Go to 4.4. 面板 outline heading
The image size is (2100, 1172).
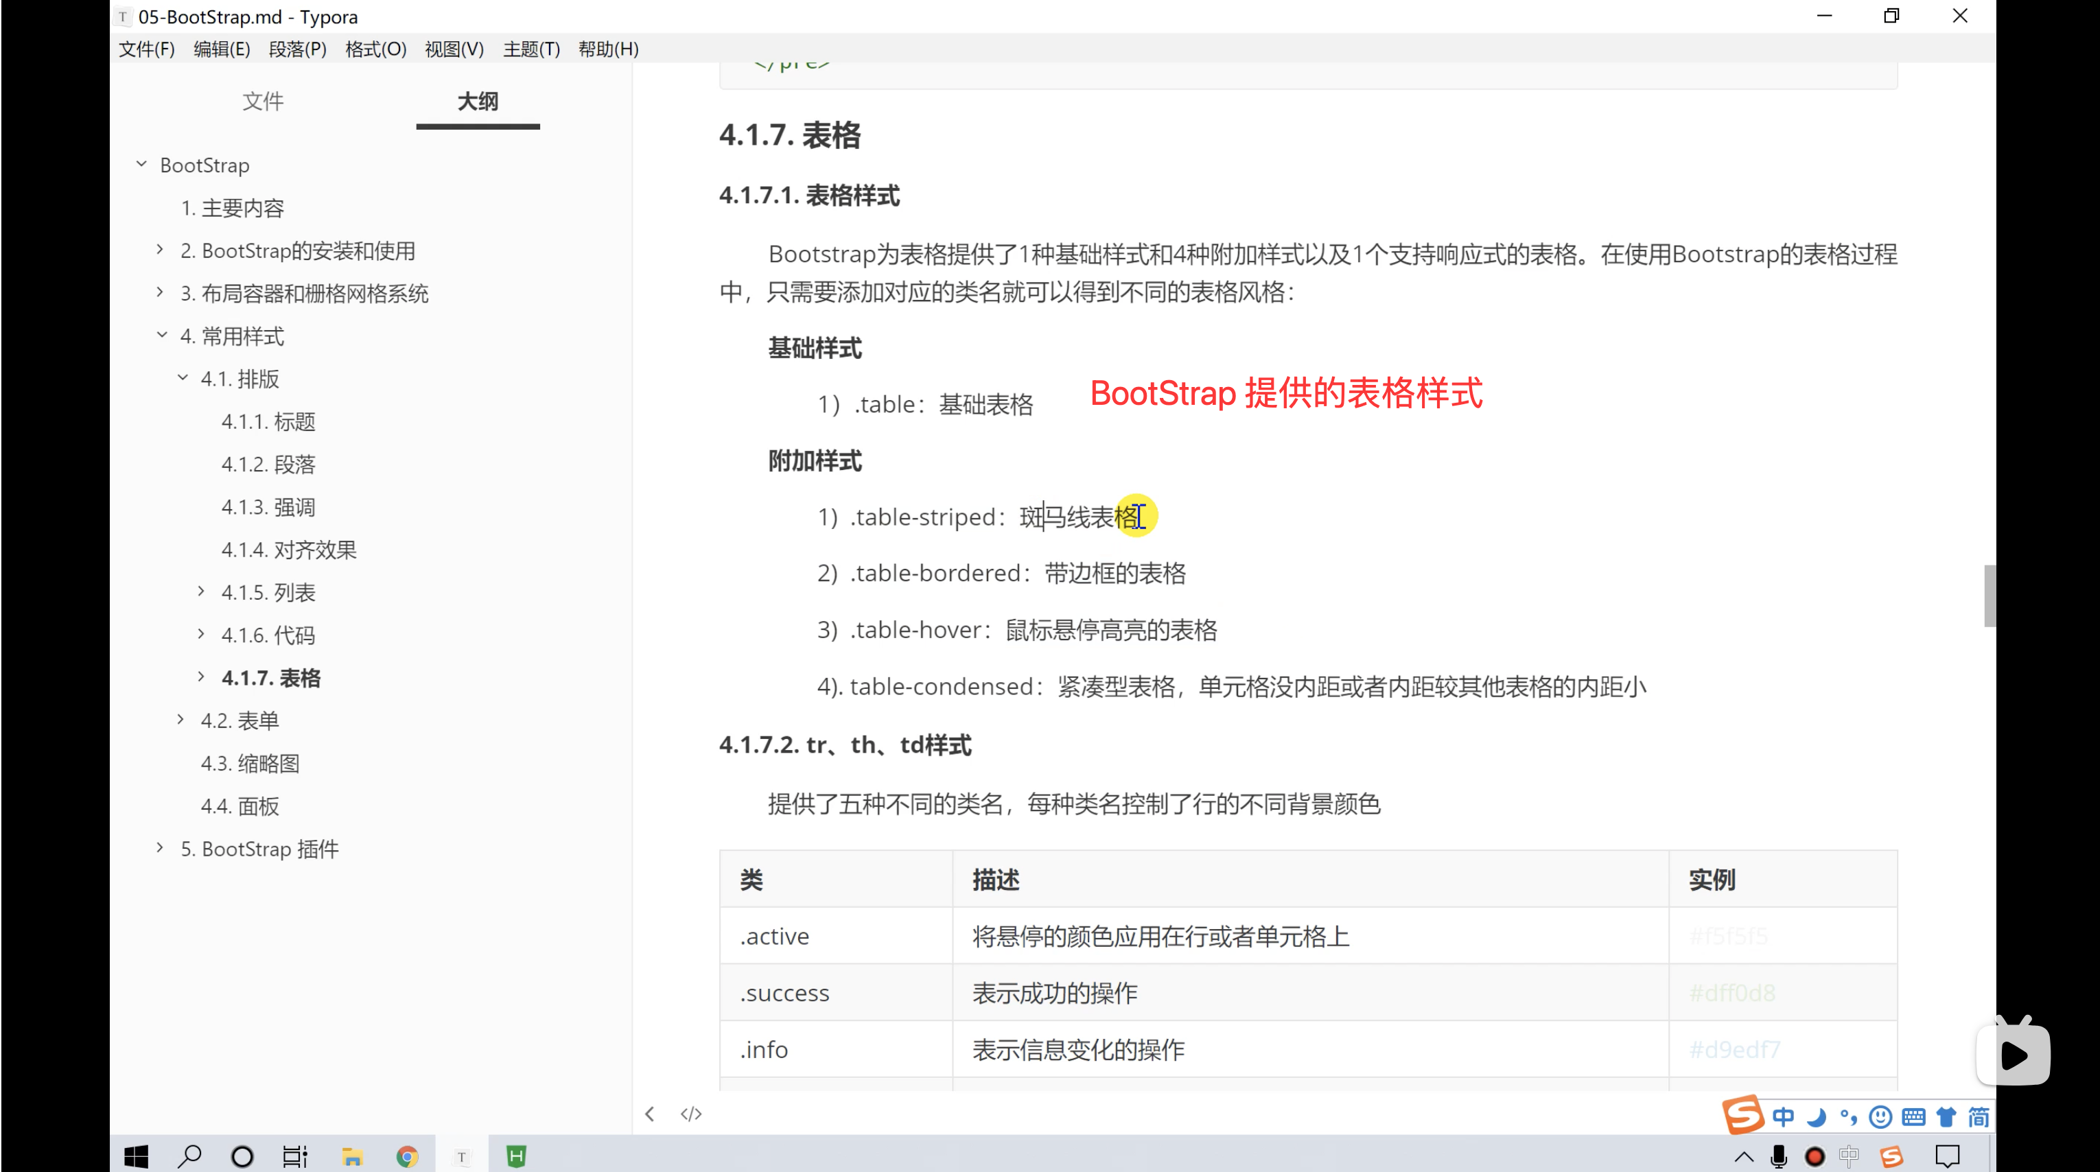[240, 806]
